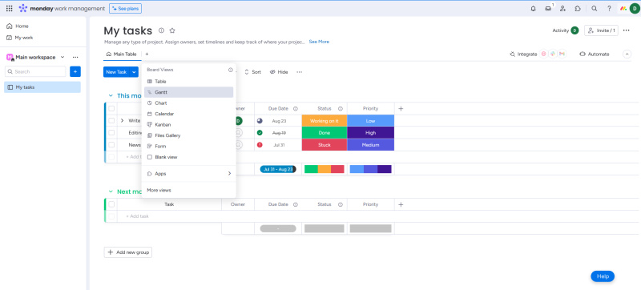The image size is (641, 290).
Task: Tick the checkbox for the Write task row
Action: click(111, 120)
